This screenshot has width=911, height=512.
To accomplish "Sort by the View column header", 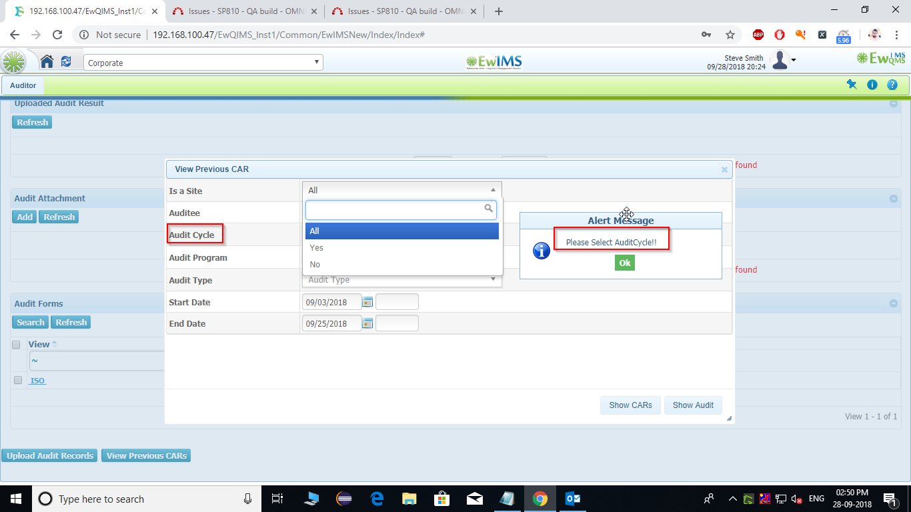I will (x=39, y=344).
